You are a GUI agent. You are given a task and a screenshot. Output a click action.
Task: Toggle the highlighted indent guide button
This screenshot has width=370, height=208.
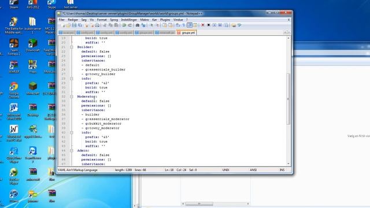click(190, 25)
